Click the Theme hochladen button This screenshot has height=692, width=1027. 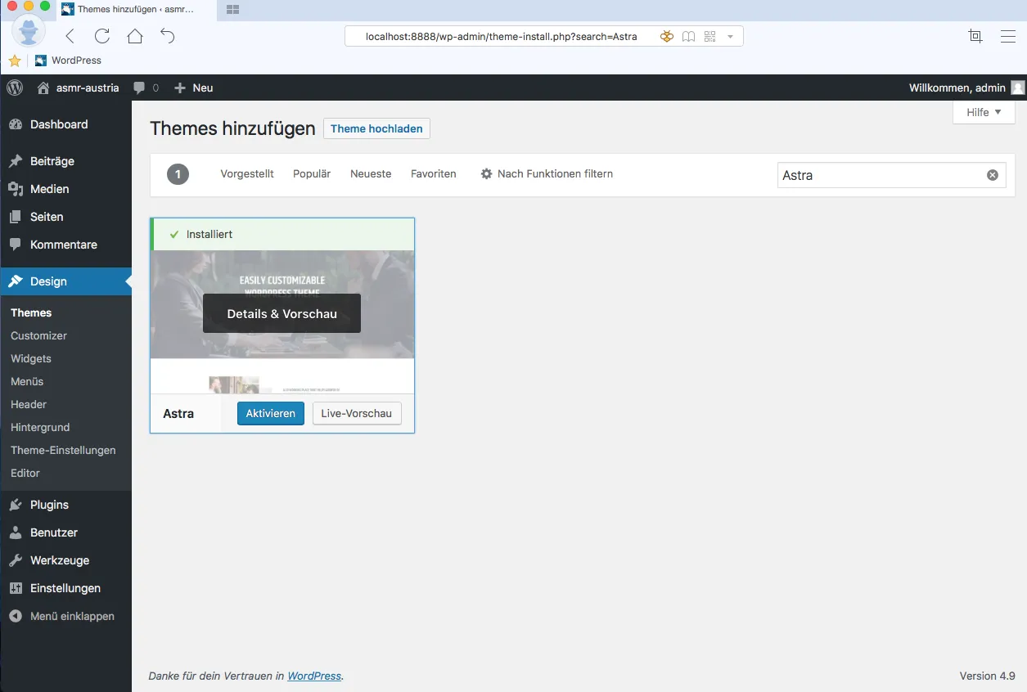[x=376, y=128]
